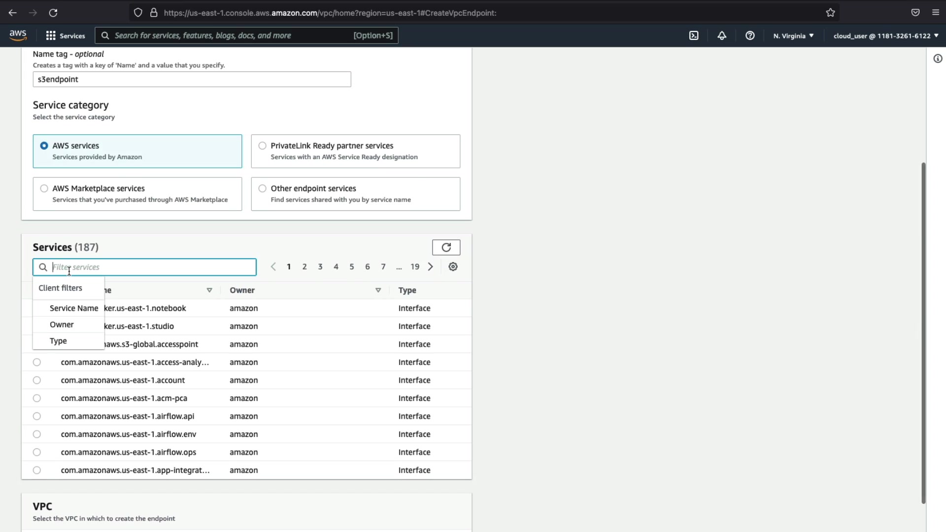Choose the airflow.api service radio button
This screenshot has height=532, width=946.
coord(37,416)
